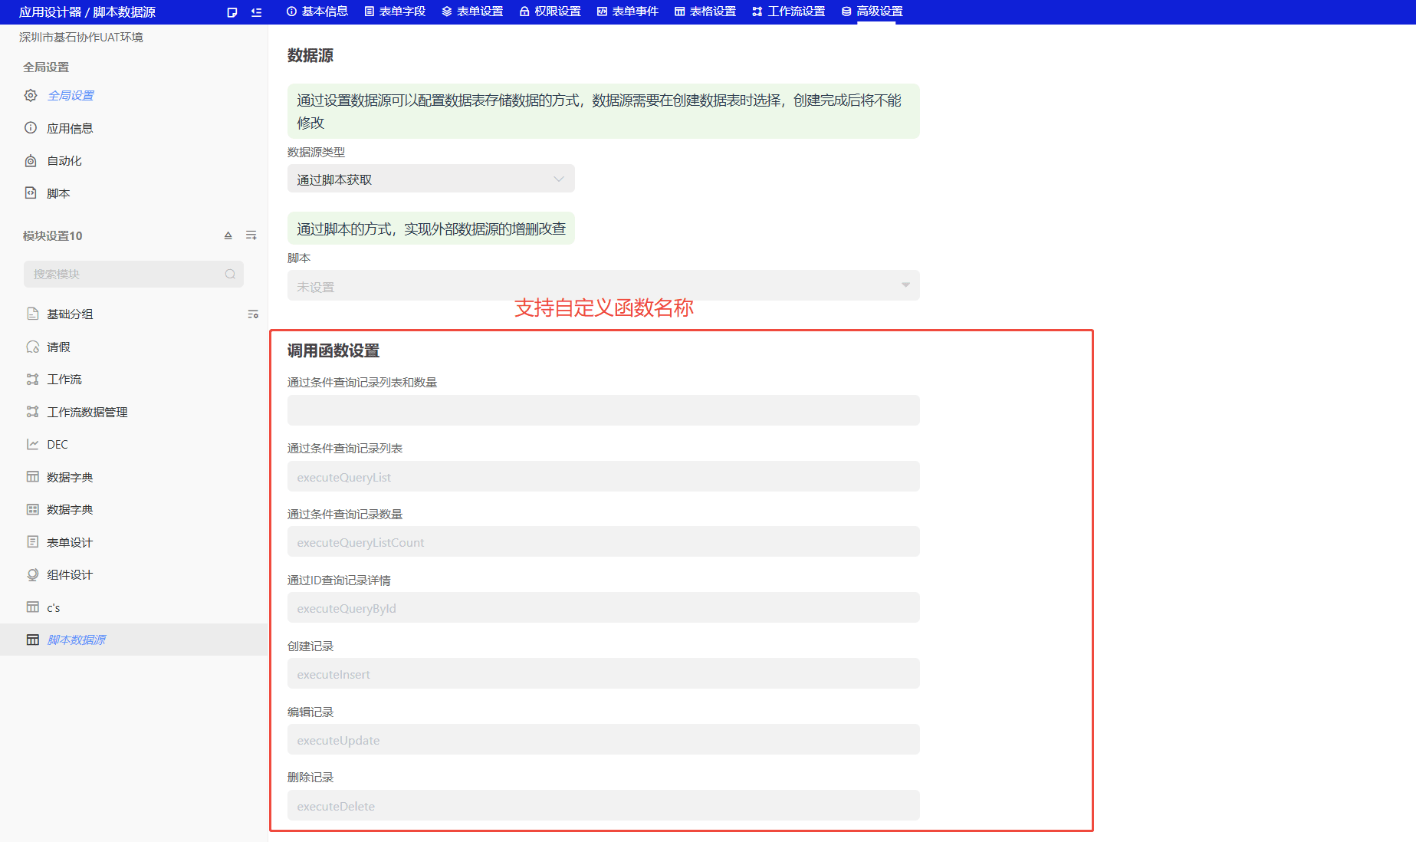Viewport: 1416px width, 842px height.
Task: Open 应用信息 in the sidebar
Action: 70,129
